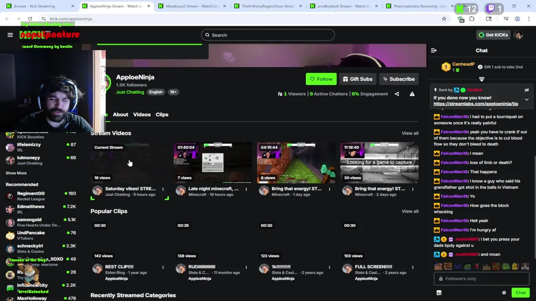The image size is (536, 301).
Task: Focus the Kick search box
Action: pos(268,35)
